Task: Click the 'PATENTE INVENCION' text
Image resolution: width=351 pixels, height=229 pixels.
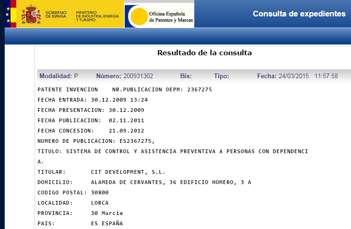Action: [x=68, y=89]
